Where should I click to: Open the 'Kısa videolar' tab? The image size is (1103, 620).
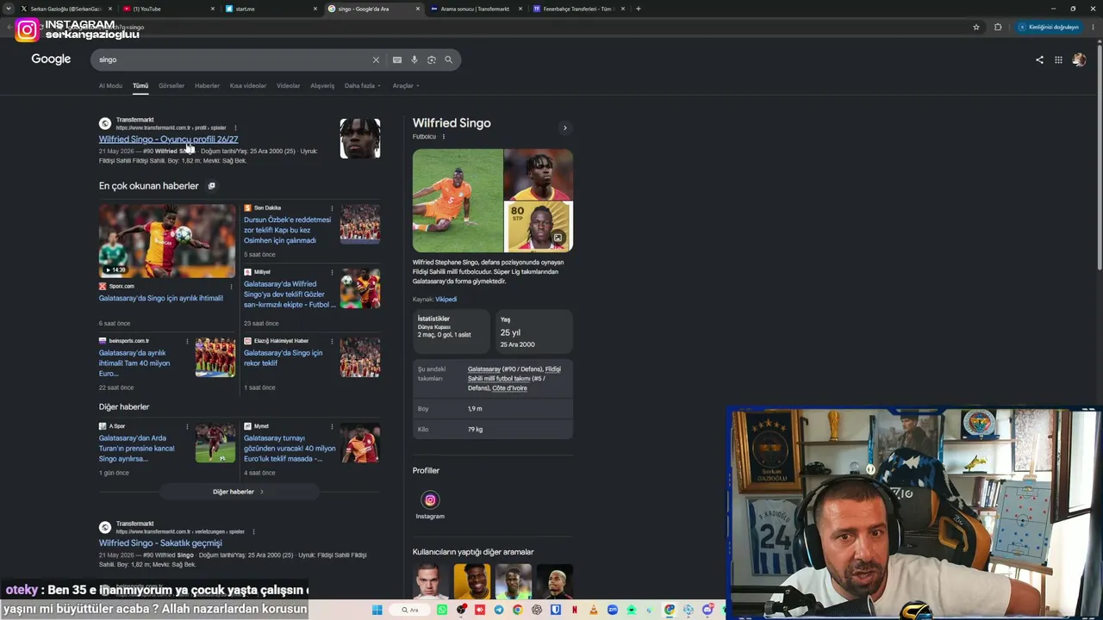click(248, 85)
